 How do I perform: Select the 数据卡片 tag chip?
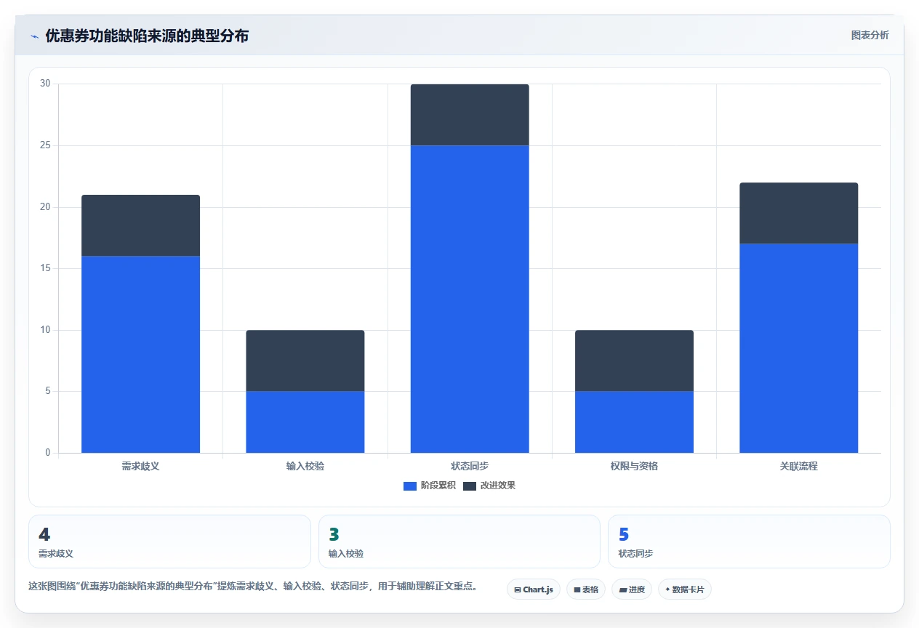[684, 589]
